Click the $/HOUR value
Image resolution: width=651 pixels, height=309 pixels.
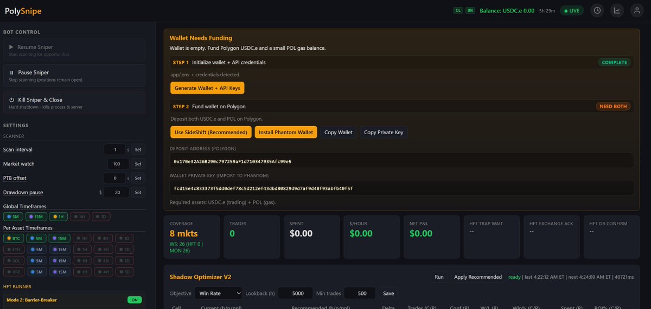tap(361, 234)
